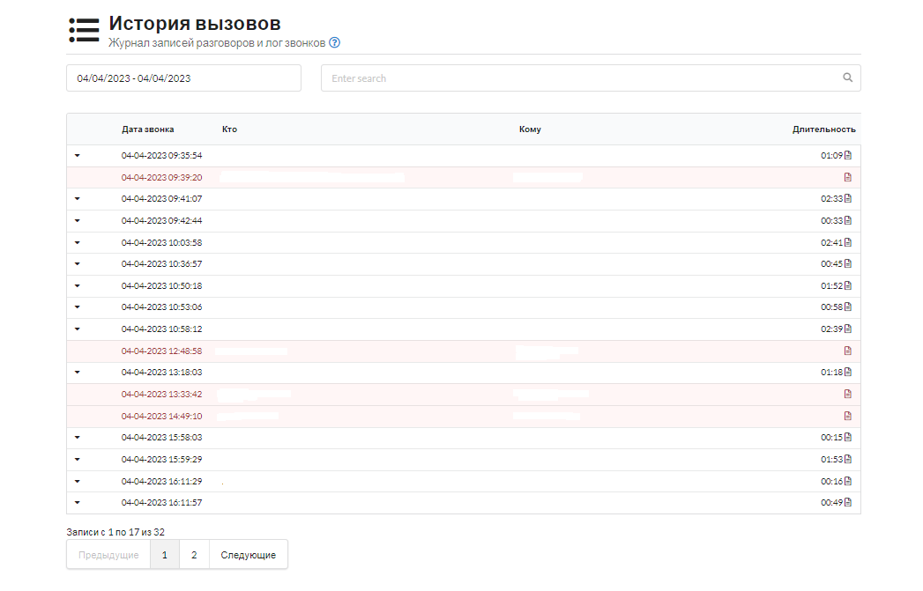Screen dimensions: 923x591
Task: Select the date text 04-04-2023 14:49:10
Action: (161, 416)
